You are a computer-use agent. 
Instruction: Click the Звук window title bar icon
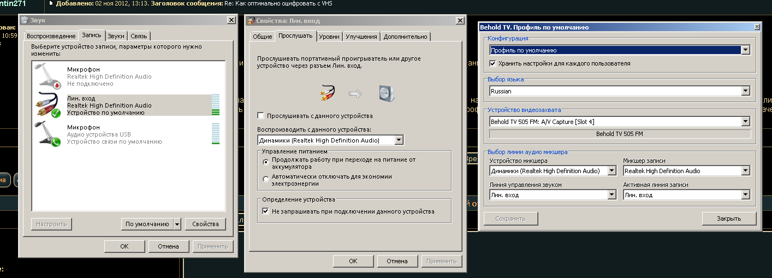point(26,20)
